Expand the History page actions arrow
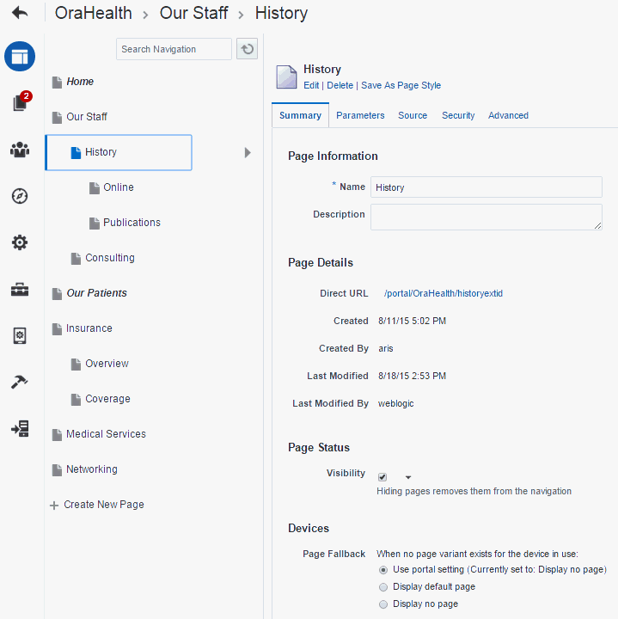 [x=248, y=152]
